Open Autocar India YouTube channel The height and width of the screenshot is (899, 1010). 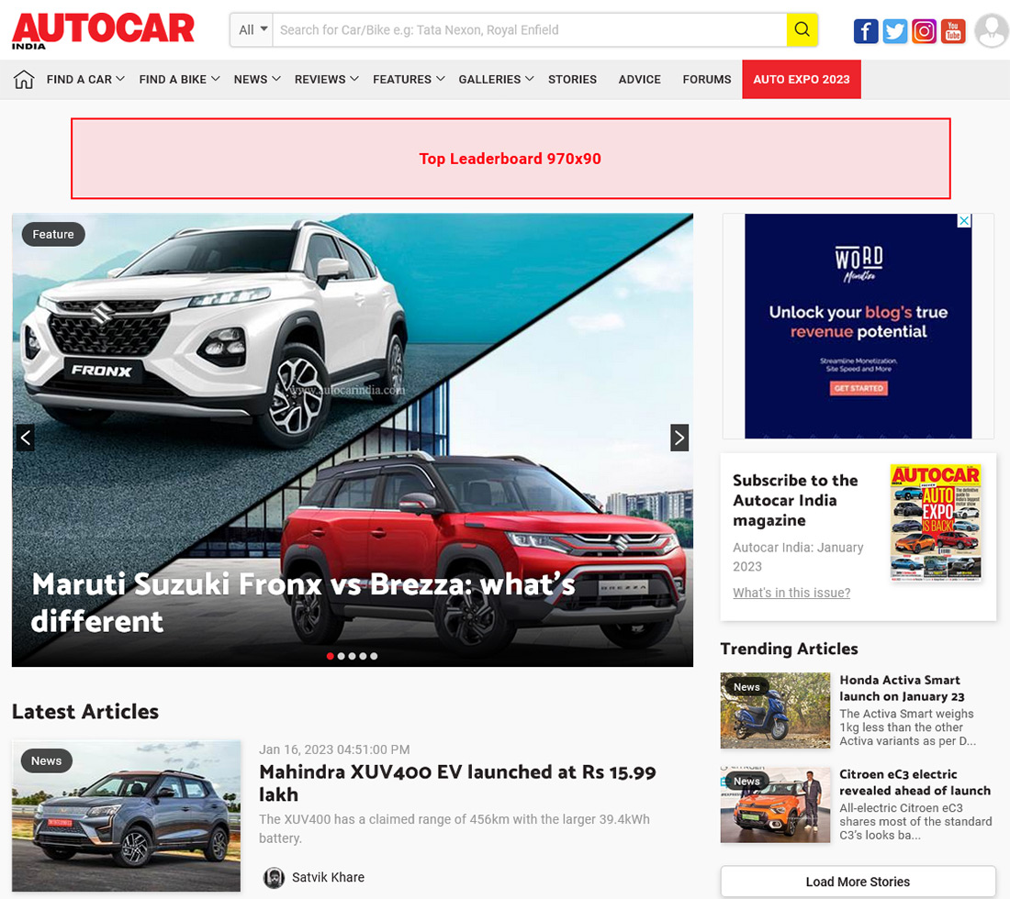click(x=953, y=31)
